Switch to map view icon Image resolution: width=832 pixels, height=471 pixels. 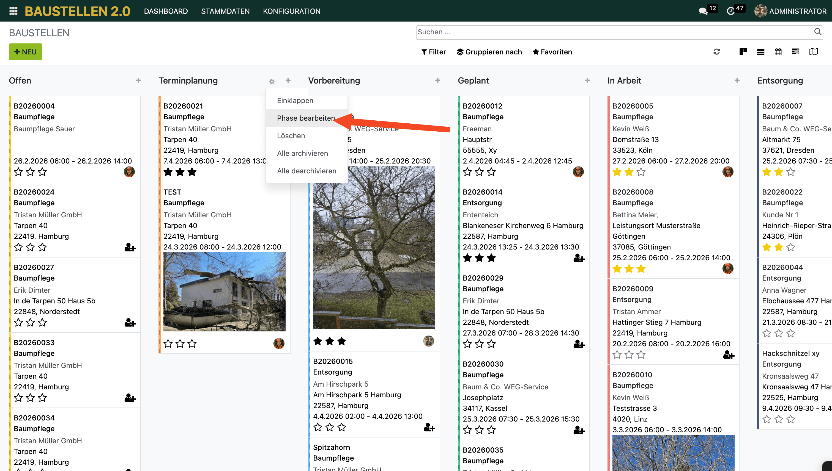coord(814,52)
